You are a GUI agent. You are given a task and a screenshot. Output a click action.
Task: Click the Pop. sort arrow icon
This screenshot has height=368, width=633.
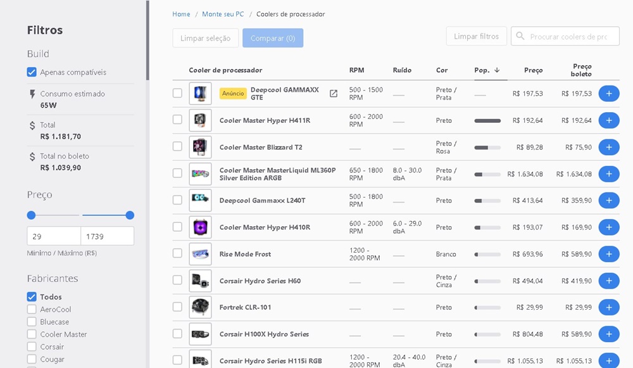(x=497, y=70)
